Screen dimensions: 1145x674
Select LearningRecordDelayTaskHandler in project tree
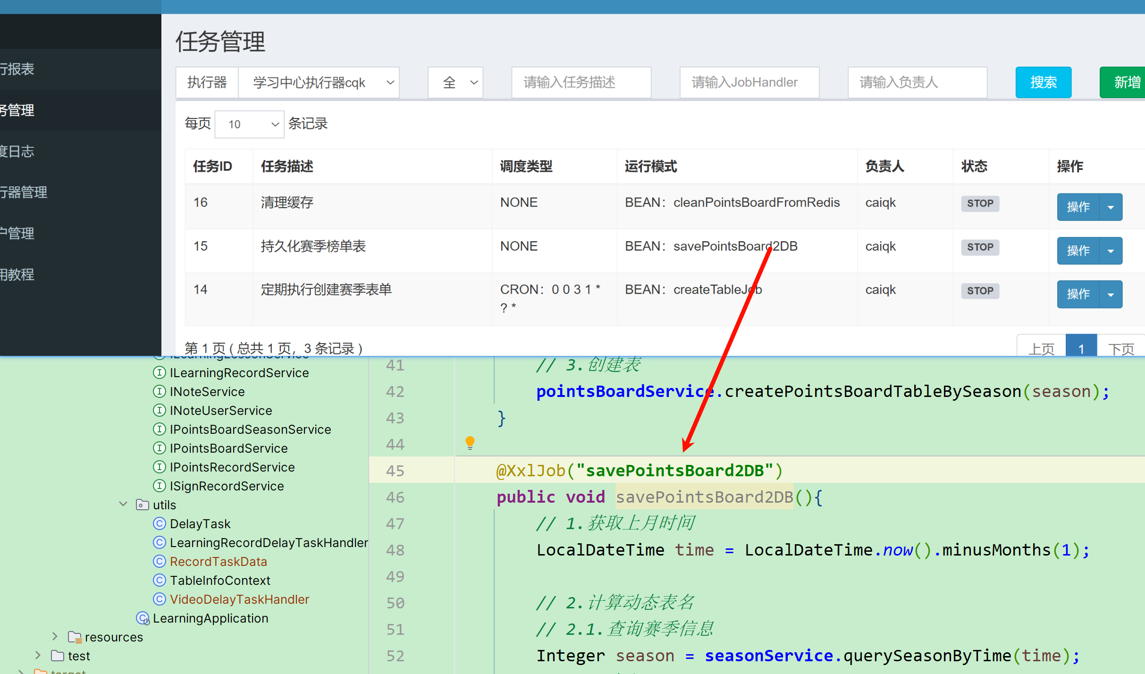coord(269,543)
